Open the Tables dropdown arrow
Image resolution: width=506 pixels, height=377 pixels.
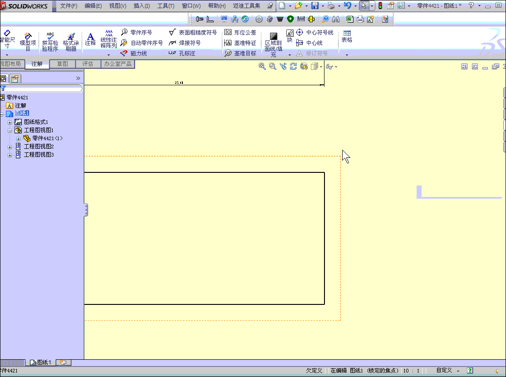point(347,55)
